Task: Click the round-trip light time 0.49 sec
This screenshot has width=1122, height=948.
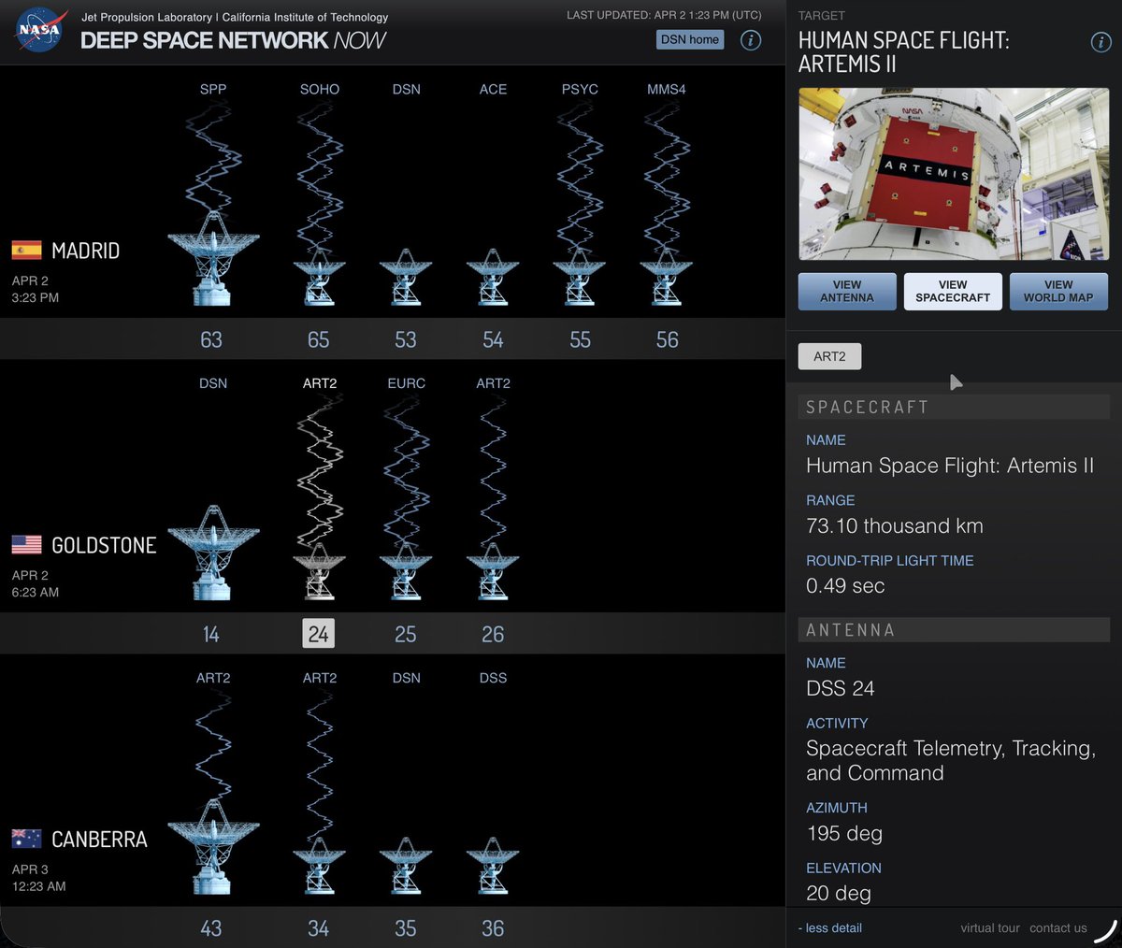Action: click(x=845, y=585)
